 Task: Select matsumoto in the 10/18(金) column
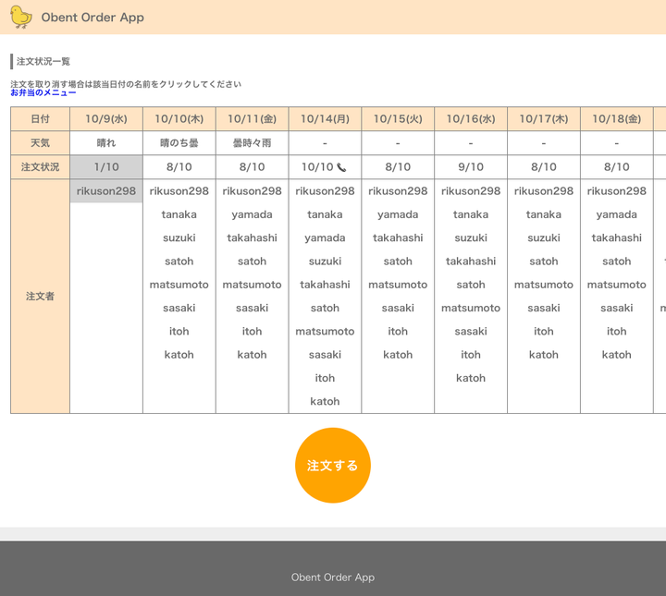tap(617, 285)
